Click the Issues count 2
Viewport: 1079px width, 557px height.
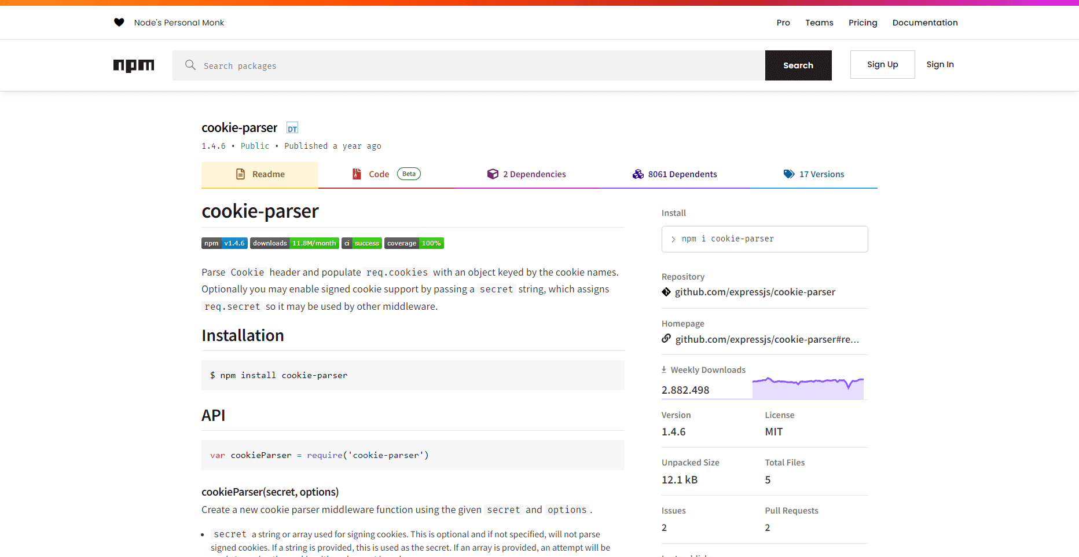pyautogui.click(x=664, y=528)
